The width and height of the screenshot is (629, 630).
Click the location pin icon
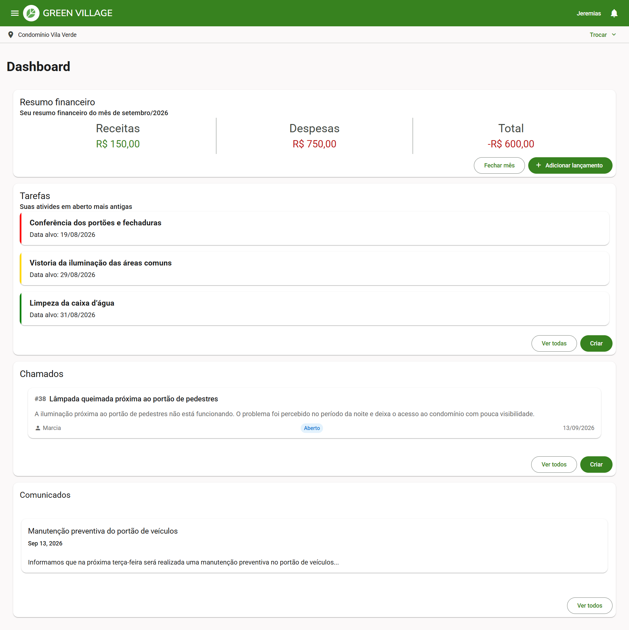point(11,35)
